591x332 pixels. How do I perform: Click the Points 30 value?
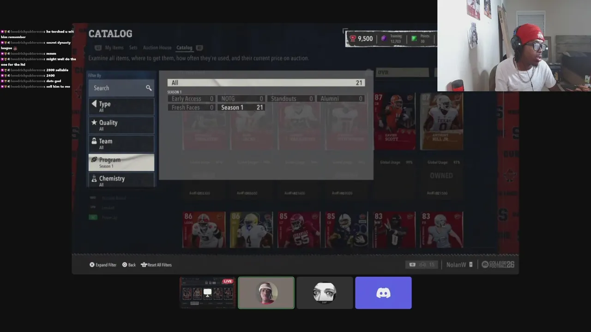425,39
